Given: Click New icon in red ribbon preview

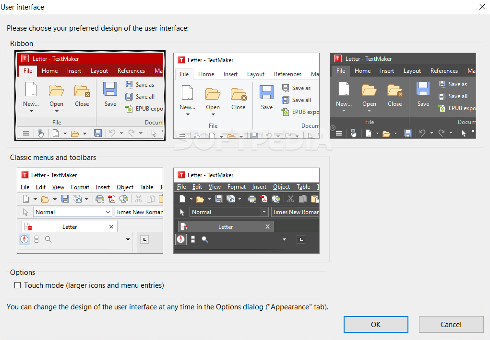Looking at the screenshot, I should 31,89.
